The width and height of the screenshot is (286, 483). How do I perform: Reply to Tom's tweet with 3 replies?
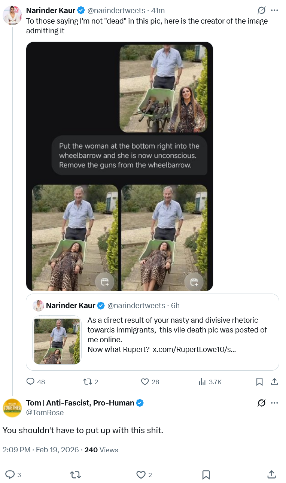coord(10,475)
